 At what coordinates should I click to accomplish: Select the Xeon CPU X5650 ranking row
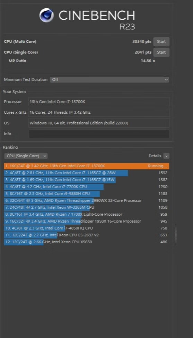coord(86,242)
